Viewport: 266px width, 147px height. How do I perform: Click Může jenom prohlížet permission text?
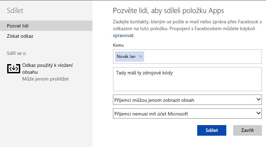(x=46, y=79)
